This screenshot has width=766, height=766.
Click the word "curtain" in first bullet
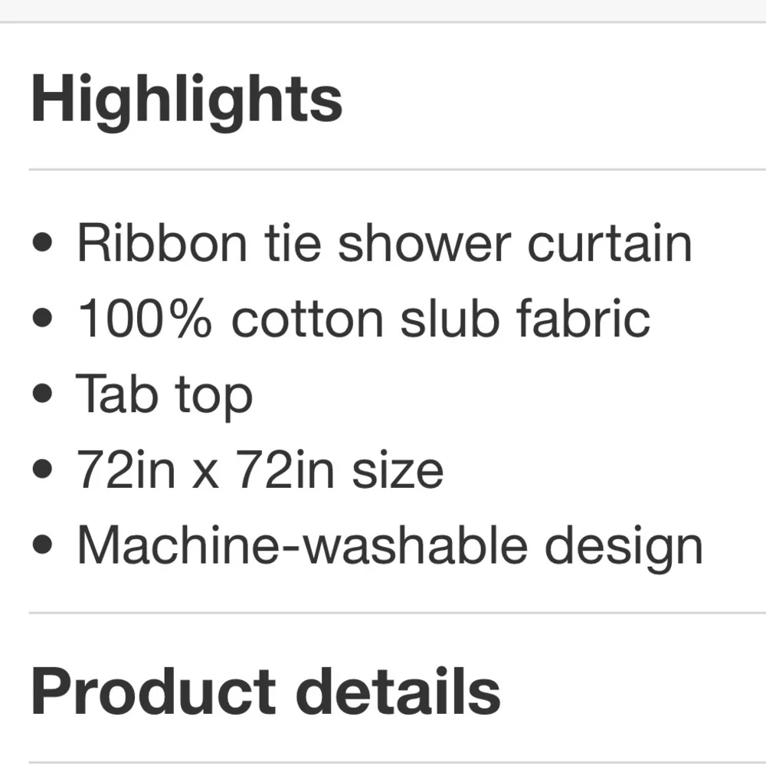pyautogui.click(x=610, y=243)
